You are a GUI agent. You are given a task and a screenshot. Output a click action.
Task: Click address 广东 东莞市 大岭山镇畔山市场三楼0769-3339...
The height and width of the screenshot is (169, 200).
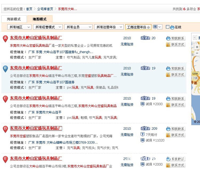pos(63,142)
